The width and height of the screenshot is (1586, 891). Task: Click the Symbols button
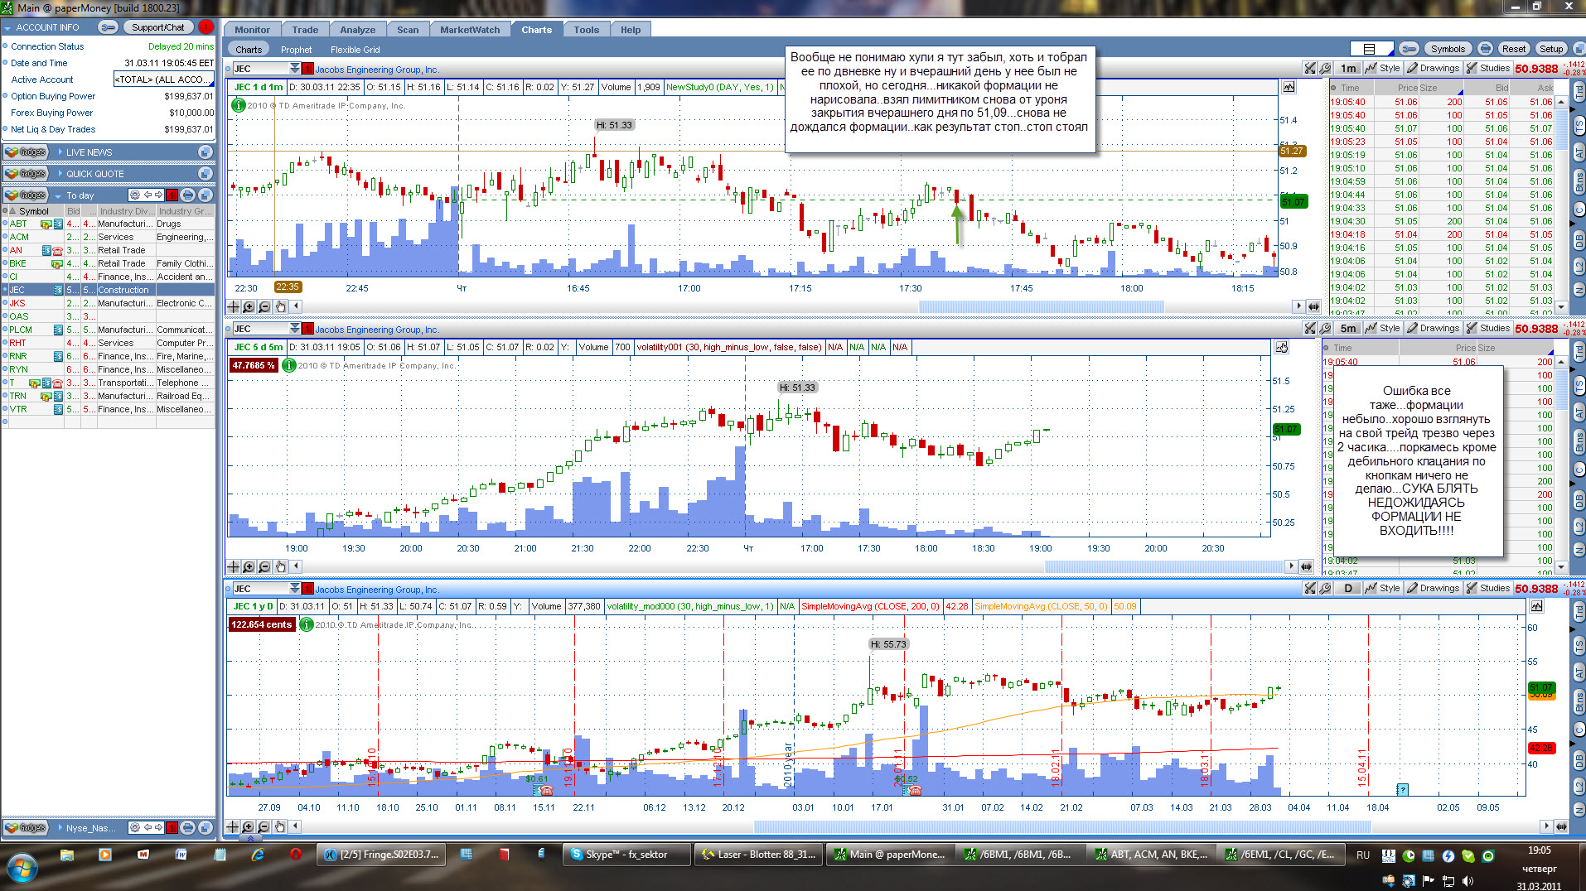(x=1448, y=49)
